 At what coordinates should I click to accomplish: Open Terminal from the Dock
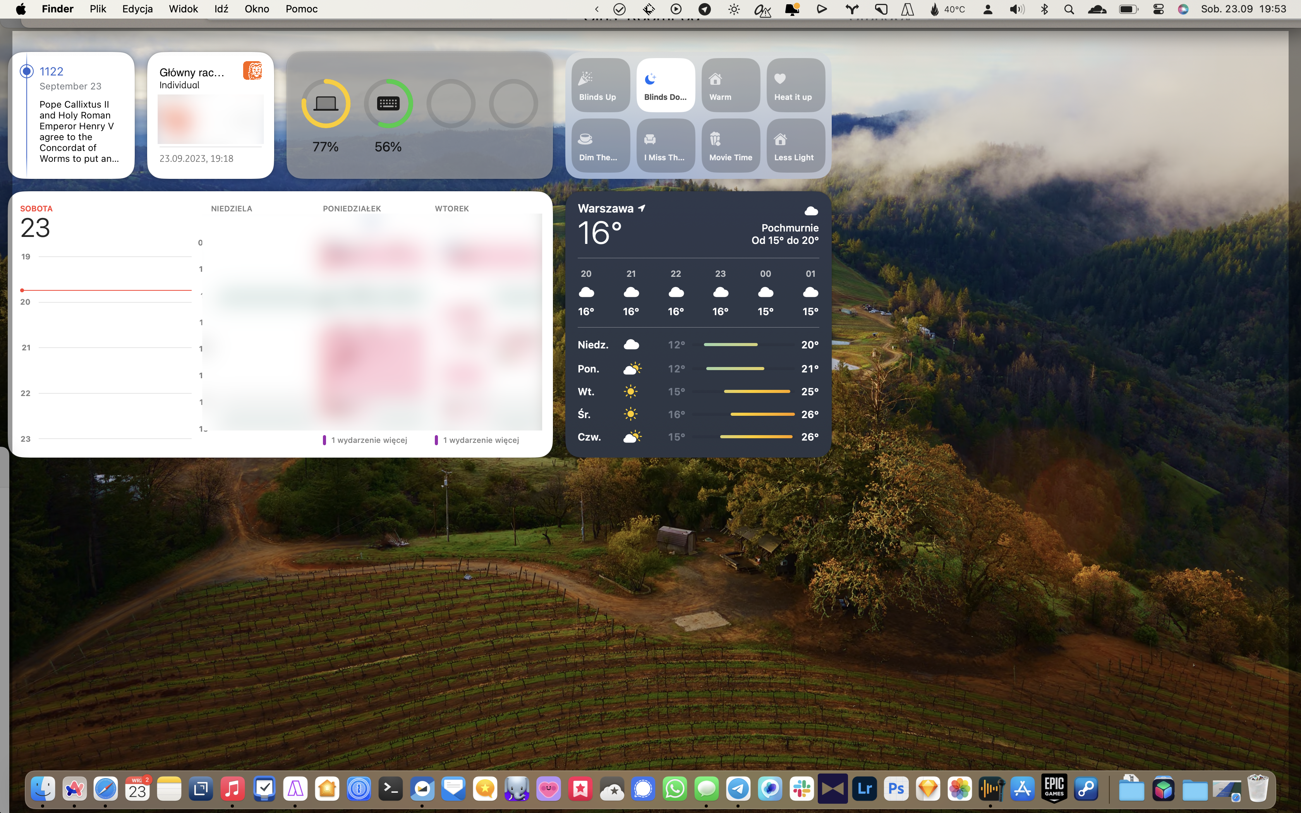pos(390,789)
